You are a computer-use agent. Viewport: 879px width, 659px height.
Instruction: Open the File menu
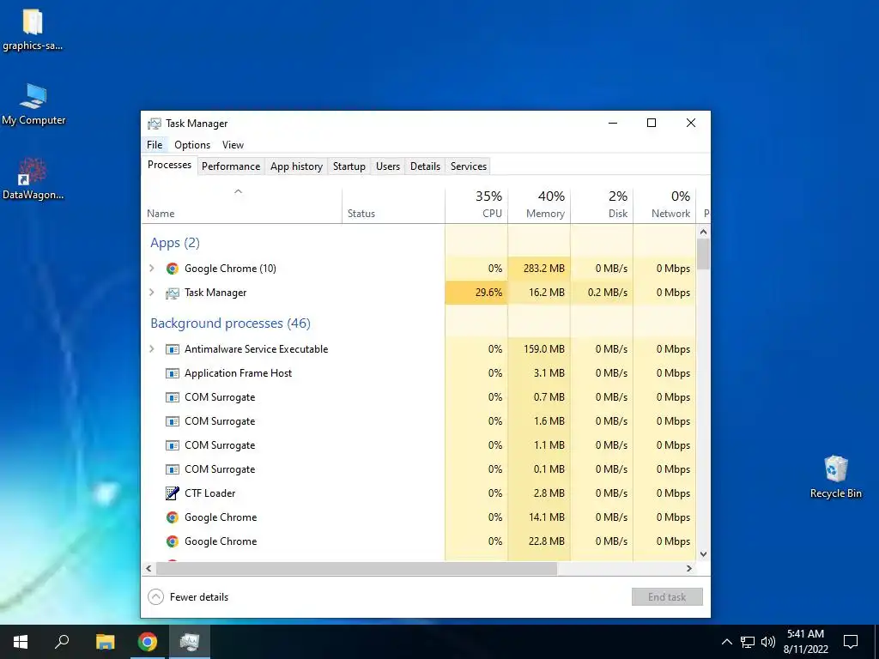[155, 145]
